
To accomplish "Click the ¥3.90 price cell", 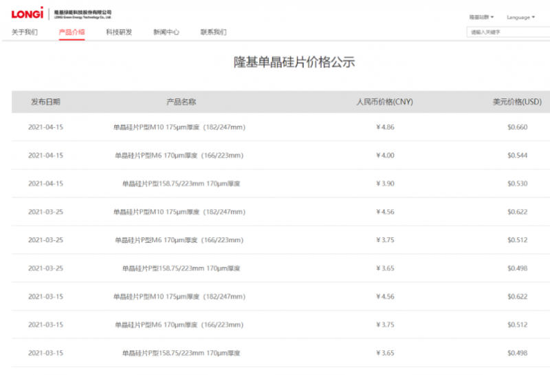I will coord(385,184).
